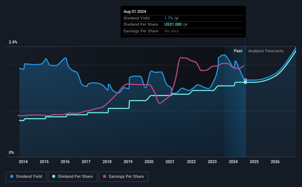Viewport: 302px width, 187px height.
Task: Click the 2016 x-axis label
Action: 65,162
